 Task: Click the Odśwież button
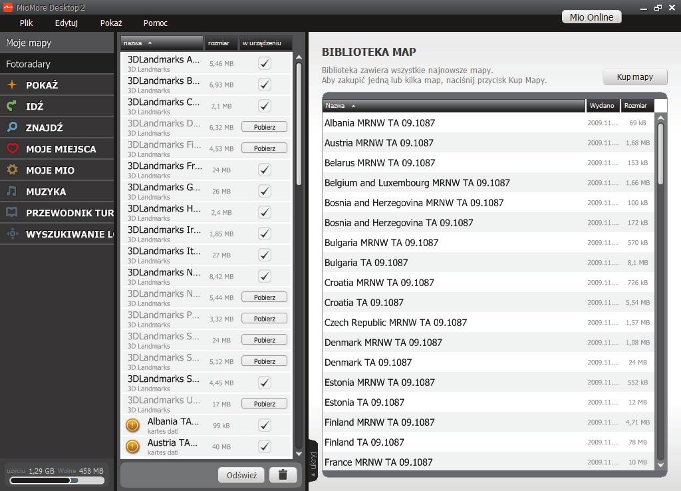point(241,475)
